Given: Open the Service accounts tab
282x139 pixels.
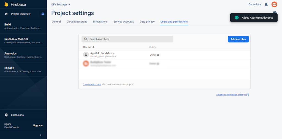Looking at the screenshot, I should [124, 22].
